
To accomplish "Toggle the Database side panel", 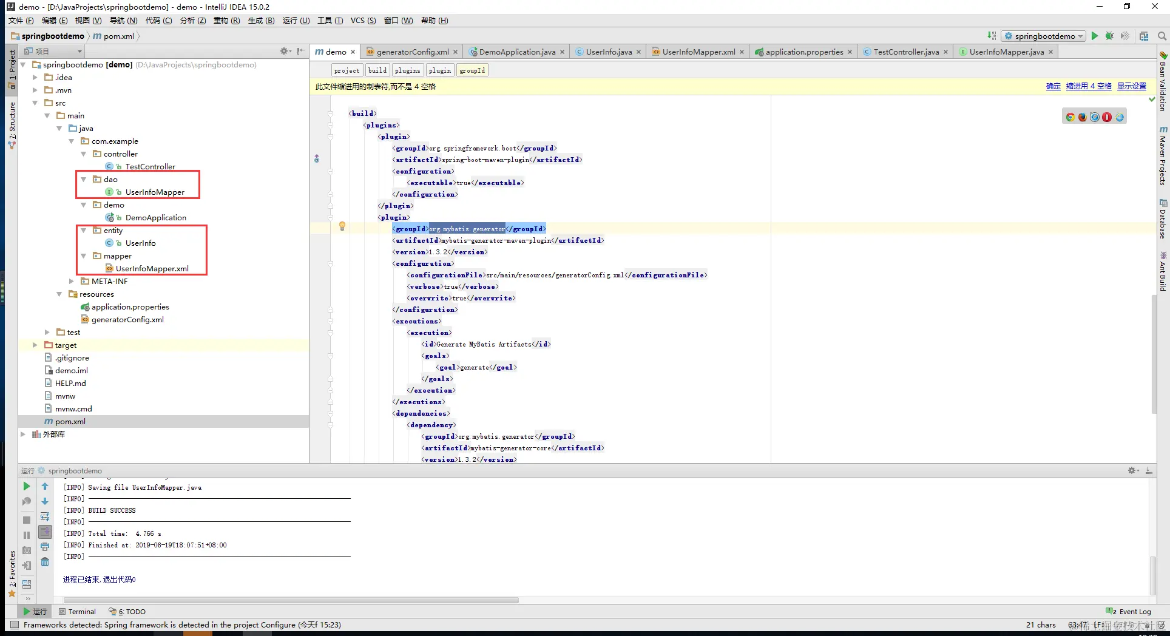I will [1163, 218].
